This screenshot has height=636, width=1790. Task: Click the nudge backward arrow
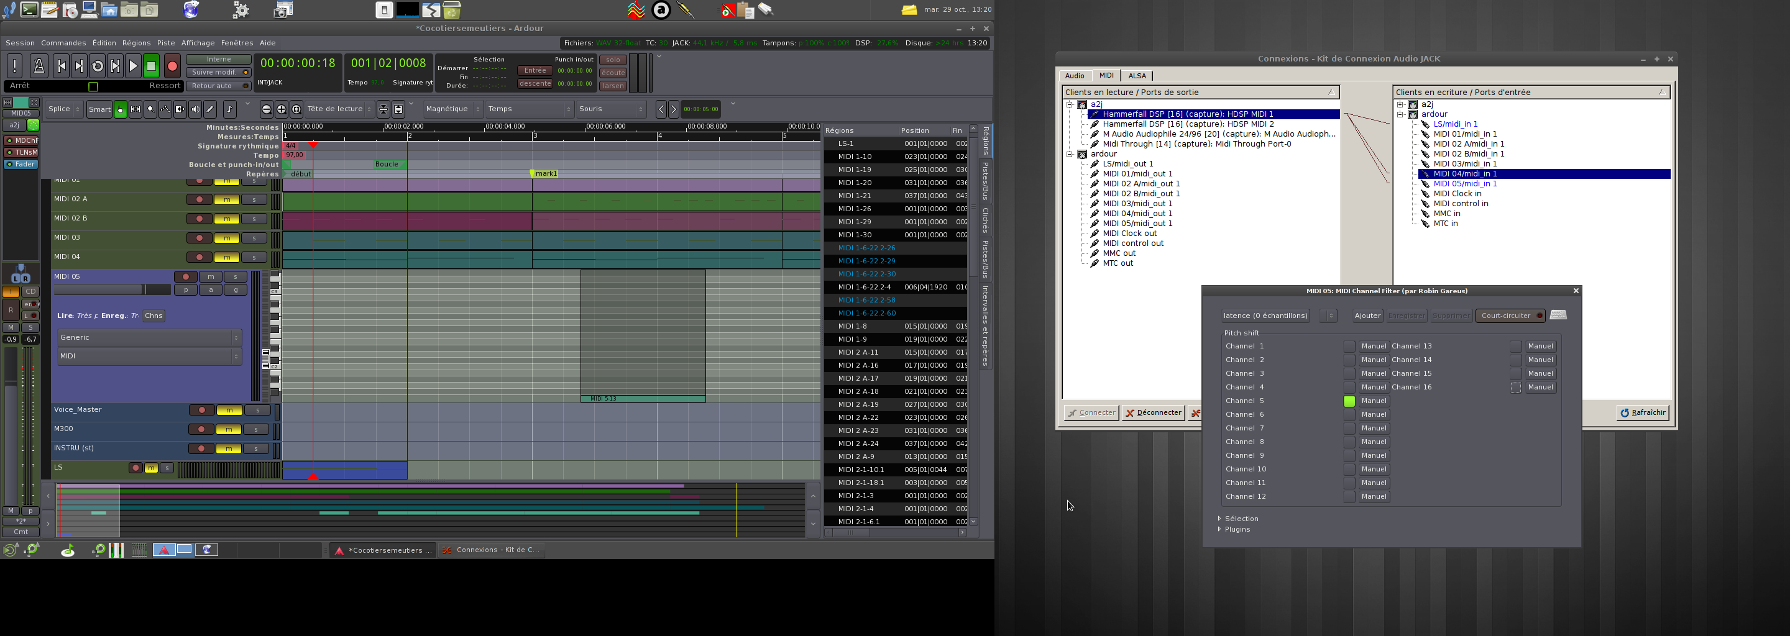661,109
